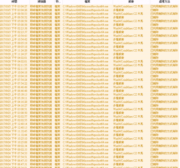This screenshot has height=168, width=180.
Task: Select the 2017/10/3 上午 10:54:42 timestamp
Action: tap(13, 40)
